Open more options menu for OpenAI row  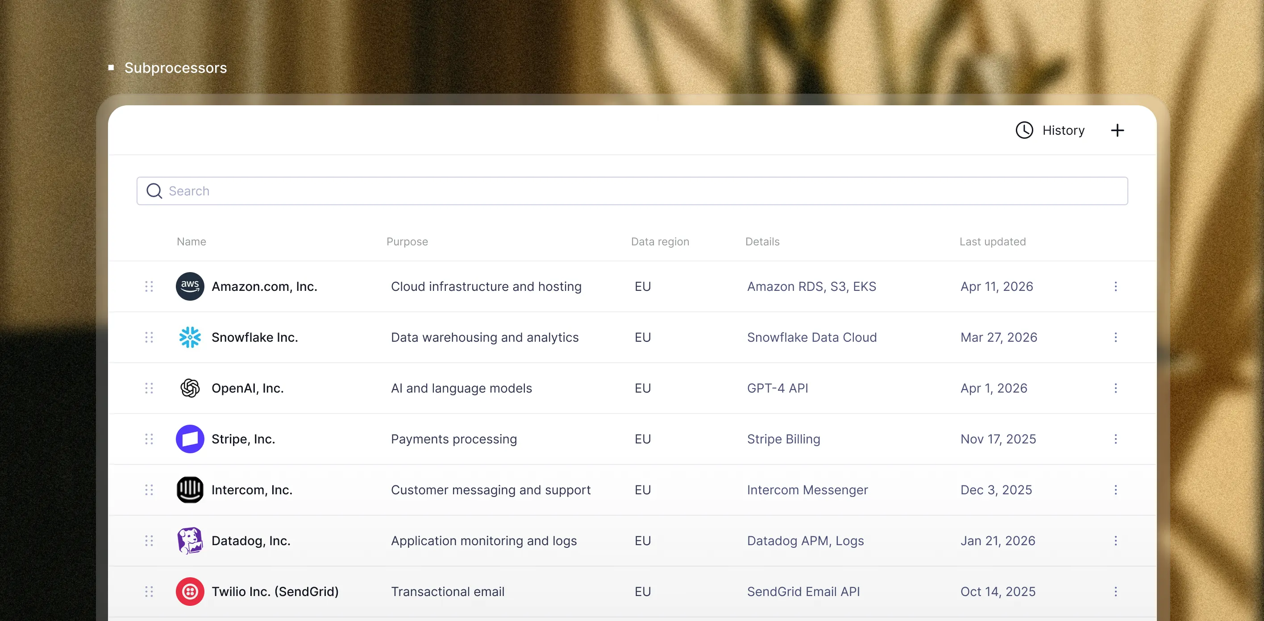coord(1115,388)
